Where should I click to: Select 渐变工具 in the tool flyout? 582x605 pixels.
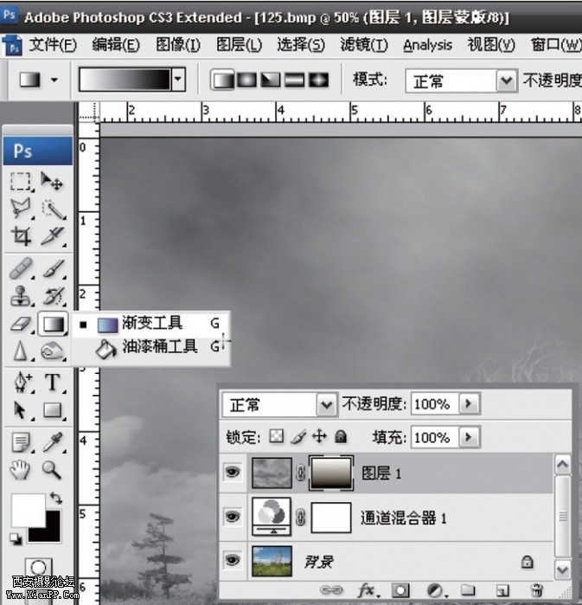(x=151, y=324)
